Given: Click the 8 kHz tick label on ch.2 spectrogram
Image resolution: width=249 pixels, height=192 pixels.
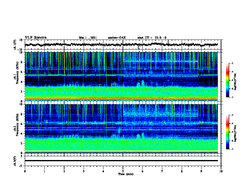Looking at the screenshot, I should click(x=22, y=114).
